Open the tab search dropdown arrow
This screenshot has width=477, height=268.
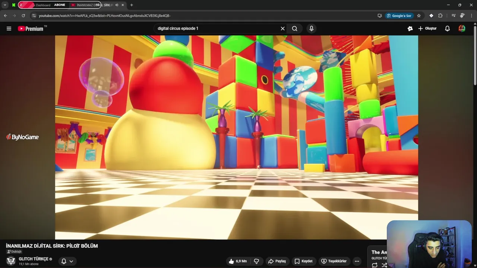point(5,5)
